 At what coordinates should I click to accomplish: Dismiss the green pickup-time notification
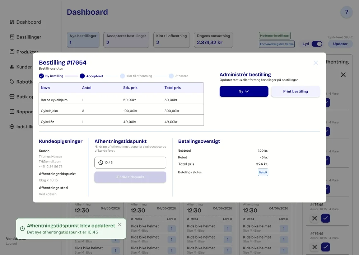[x=120, y=225]
